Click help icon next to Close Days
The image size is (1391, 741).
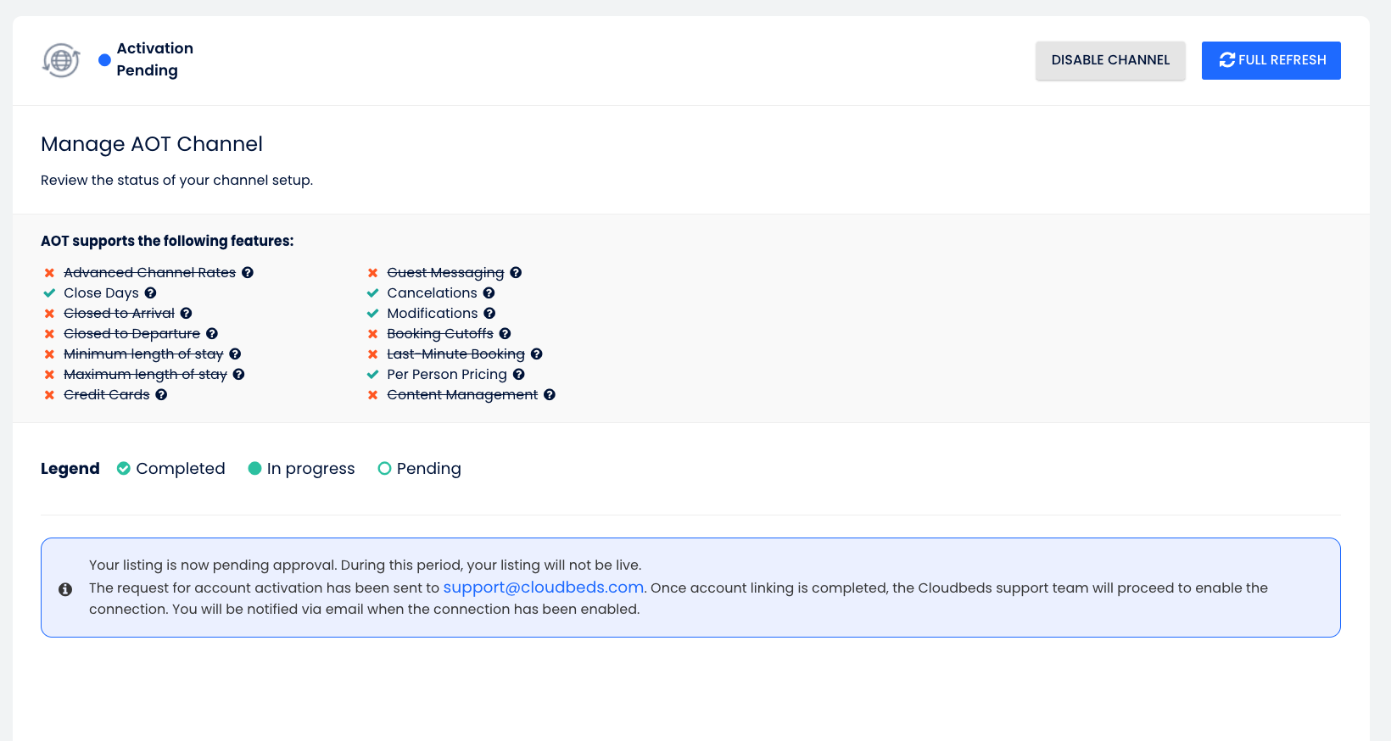pyautogui.click(x=150, y=292)
